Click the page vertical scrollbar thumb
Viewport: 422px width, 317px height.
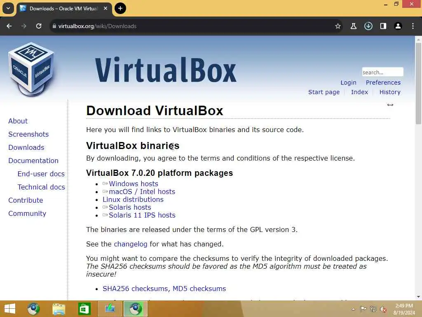click(418, 83)
